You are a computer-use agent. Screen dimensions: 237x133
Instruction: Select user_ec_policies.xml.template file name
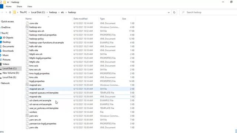click(x=44, y=108)
